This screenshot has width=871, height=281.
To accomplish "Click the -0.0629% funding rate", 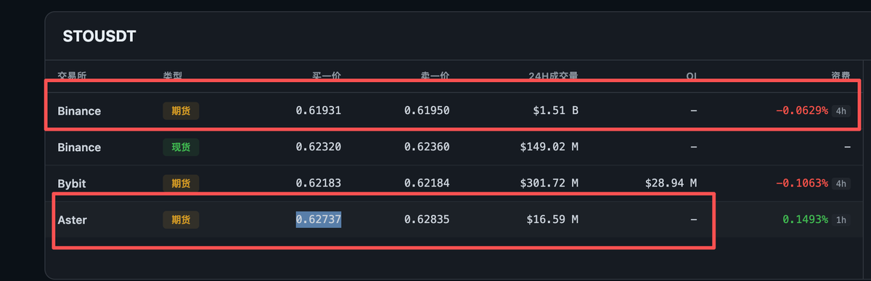I will click(x=802, y=111).
